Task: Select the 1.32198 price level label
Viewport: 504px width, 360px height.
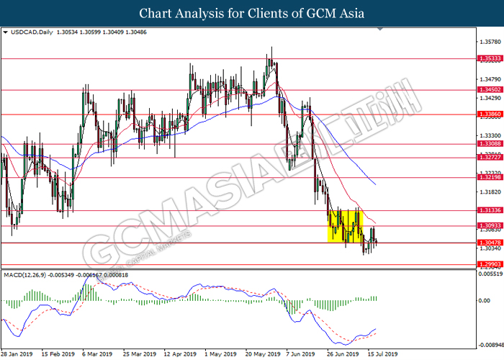Action: (x=490, y=177)
